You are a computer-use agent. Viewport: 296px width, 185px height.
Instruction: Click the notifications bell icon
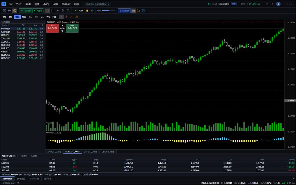point(267,4)
